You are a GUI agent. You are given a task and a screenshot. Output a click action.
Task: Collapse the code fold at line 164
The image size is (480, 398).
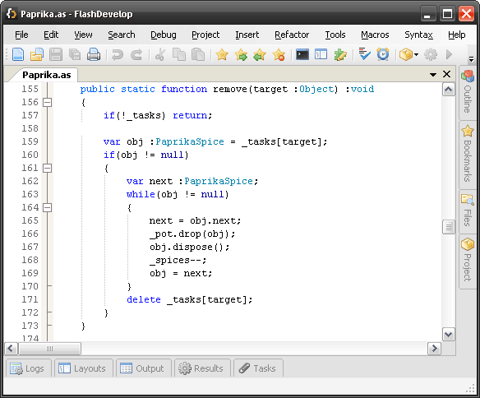click(47, 207)
